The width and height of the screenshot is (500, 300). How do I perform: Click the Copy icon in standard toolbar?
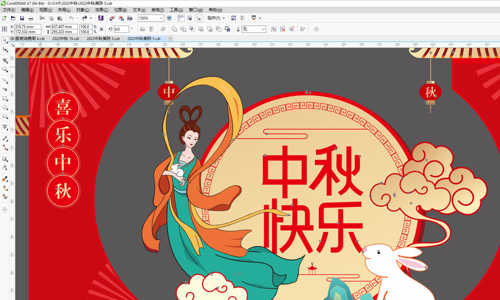51,18
